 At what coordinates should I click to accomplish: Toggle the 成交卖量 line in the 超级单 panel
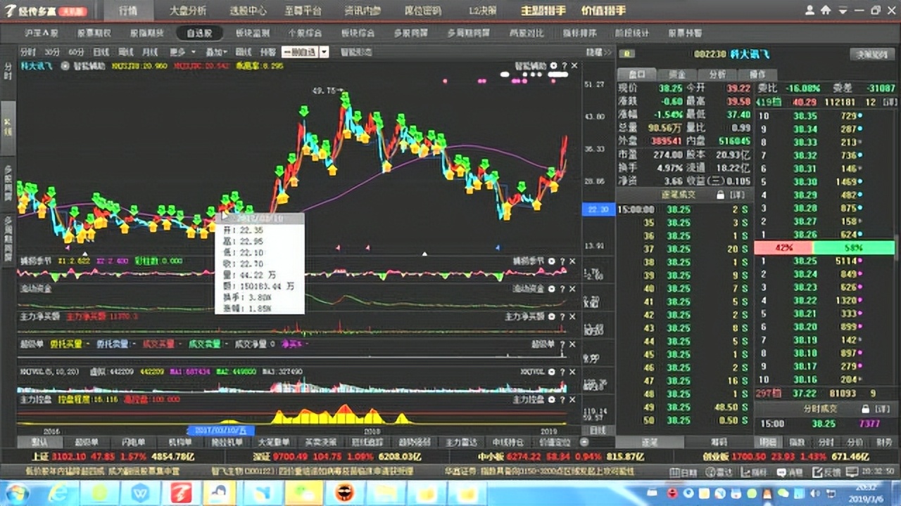tap(206, 343)
